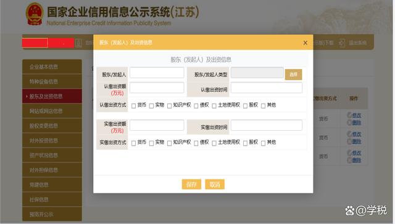The width and height of the screenshot is (395, 224).
Task: Click the 实缴出资时间 date field
Action: pos(266,125)
